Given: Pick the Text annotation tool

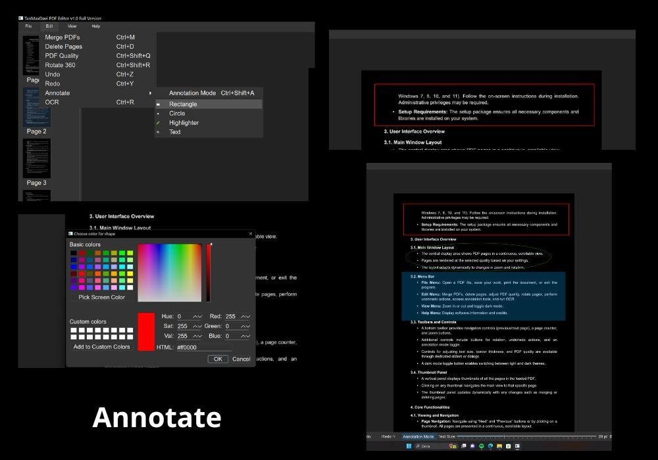Looking at the screenshot, I should (x=174, y=131).
